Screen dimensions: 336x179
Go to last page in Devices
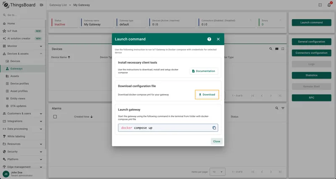pos(280,96)
